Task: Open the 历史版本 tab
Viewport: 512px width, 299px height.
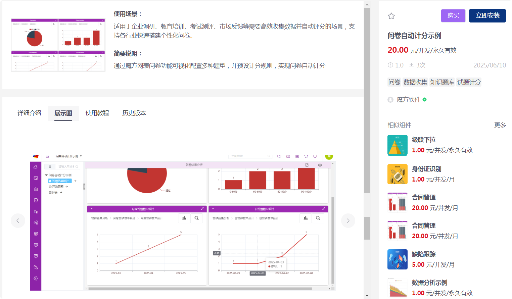Action: point(134,113)
